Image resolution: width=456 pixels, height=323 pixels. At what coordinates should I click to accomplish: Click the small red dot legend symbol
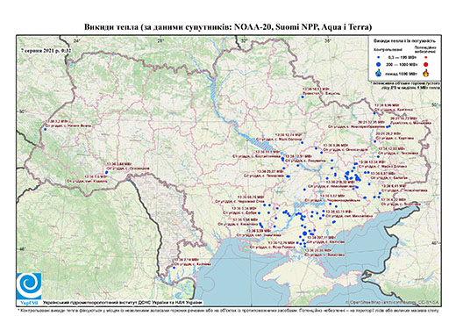click(425, 57)
